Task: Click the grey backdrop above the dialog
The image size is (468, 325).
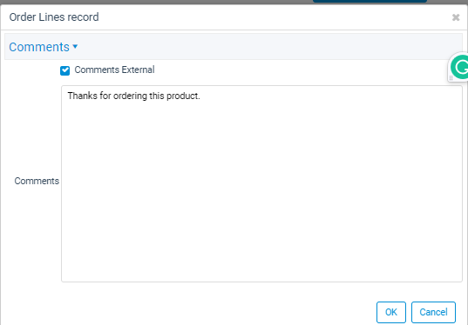Action: [x=155, y=2]
